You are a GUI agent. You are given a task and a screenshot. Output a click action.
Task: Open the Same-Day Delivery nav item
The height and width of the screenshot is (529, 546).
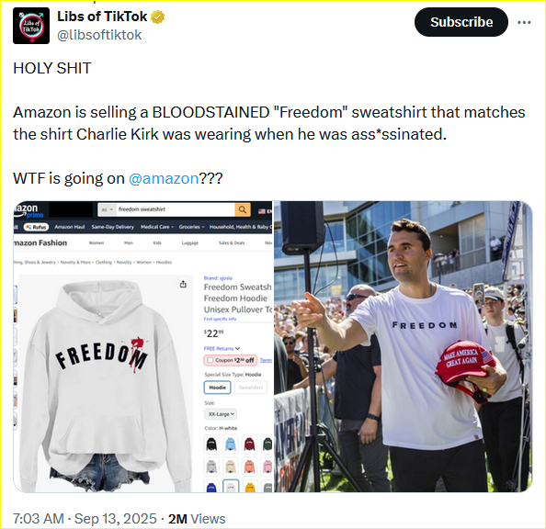112,227
